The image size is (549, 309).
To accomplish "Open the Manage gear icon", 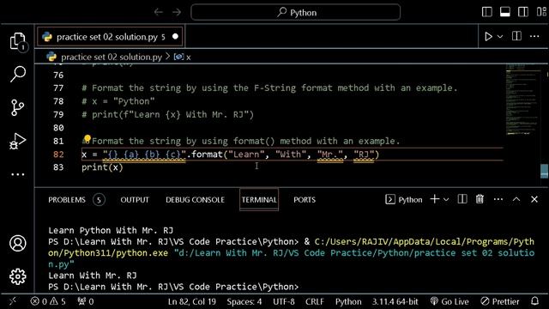I will pyautogui.click(x=17, y=276).
